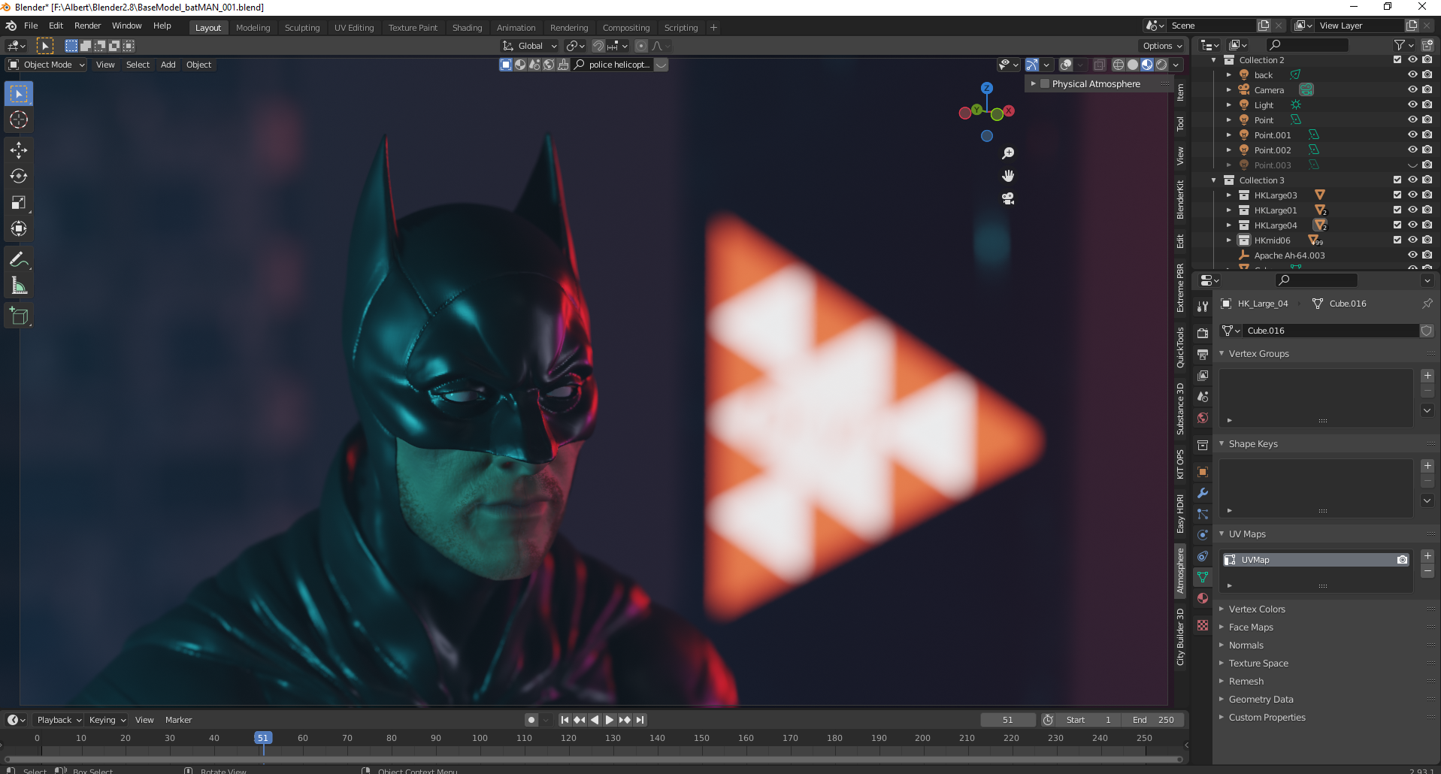Select the Move tool
Image resolution: width=1441 pixels, height=774 pixels.
pyautogui.click(x=19, y=150)
